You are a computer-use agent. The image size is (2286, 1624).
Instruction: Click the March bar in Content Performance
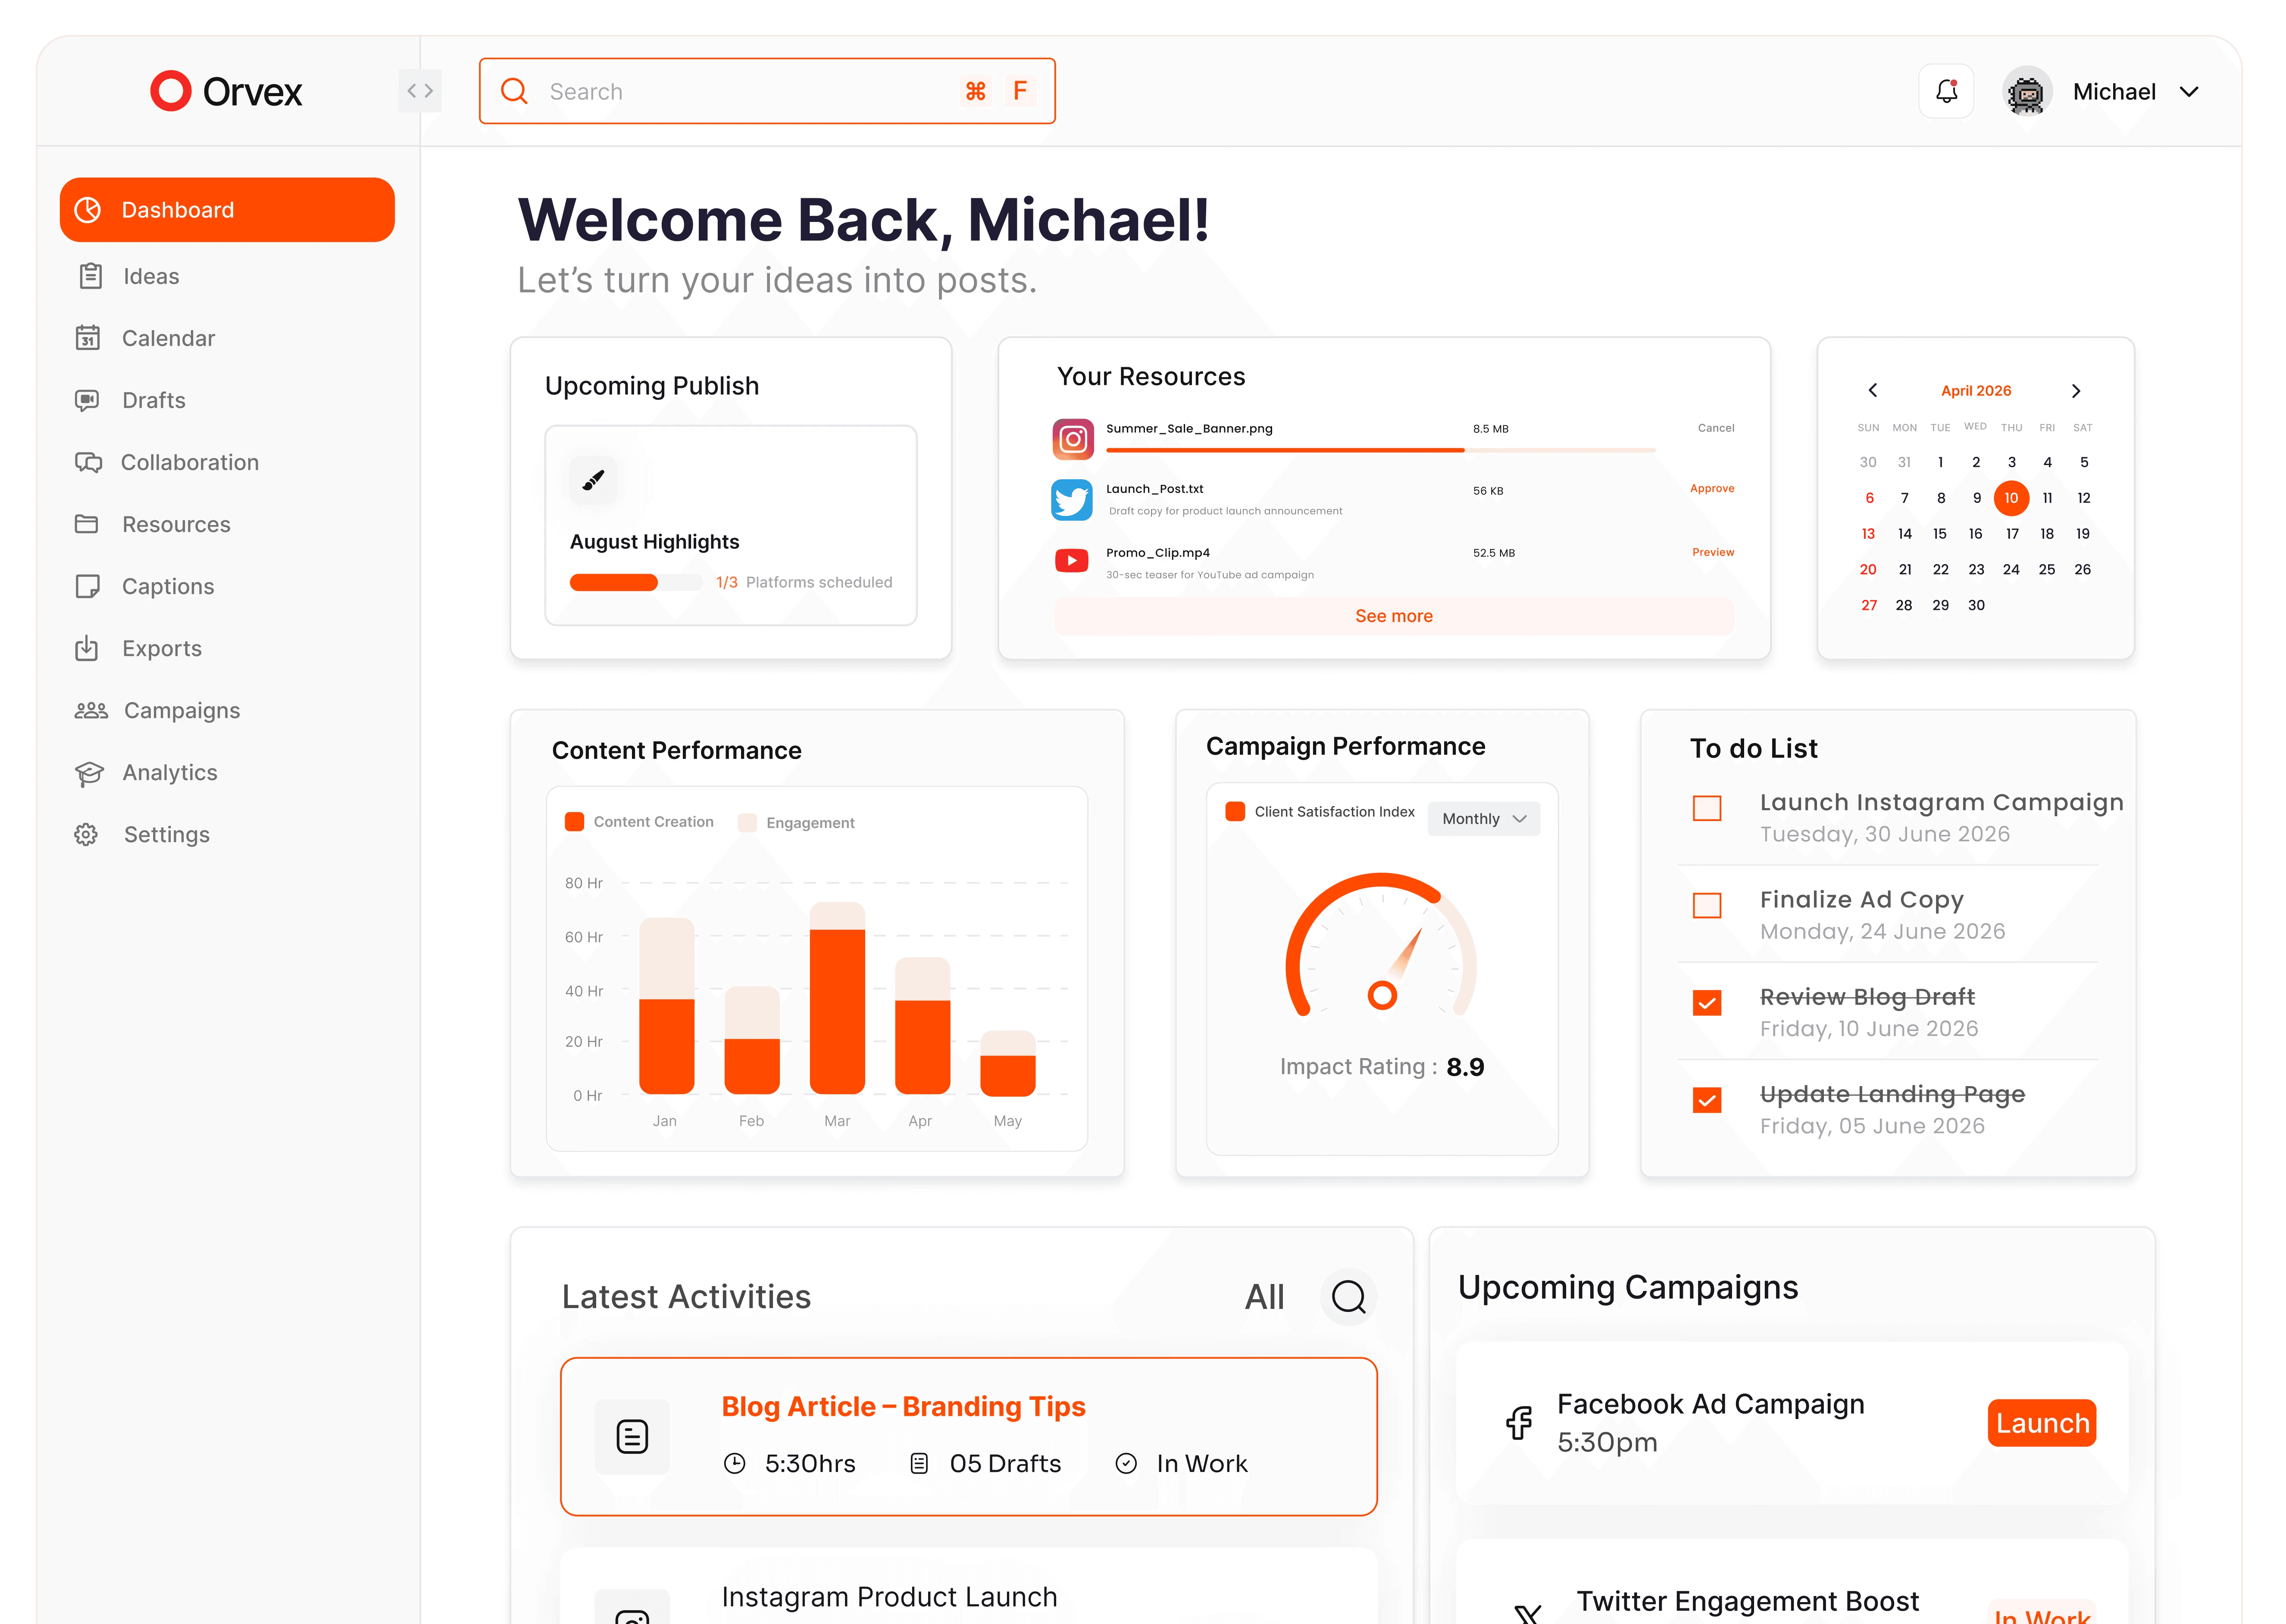tap(837, 998)
